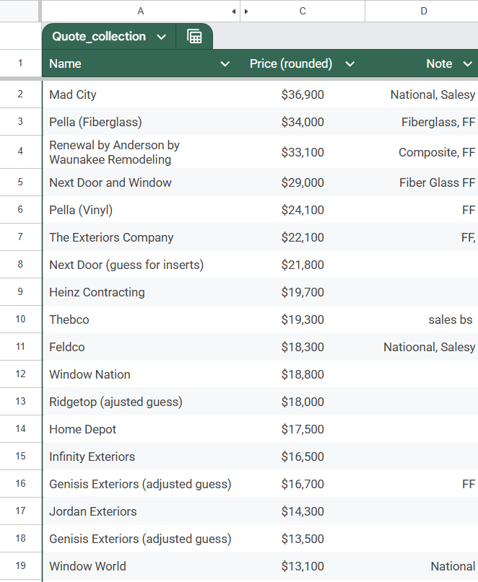Select the row 10 header

20,319
